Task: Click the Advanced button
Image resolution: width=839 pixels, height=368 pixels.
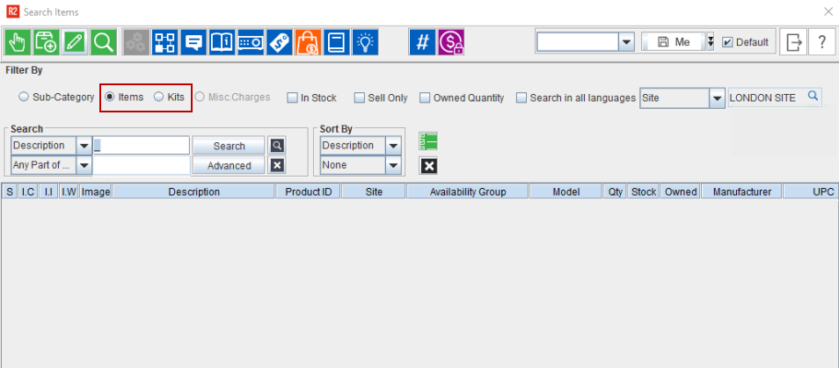Action: [229, 165]
